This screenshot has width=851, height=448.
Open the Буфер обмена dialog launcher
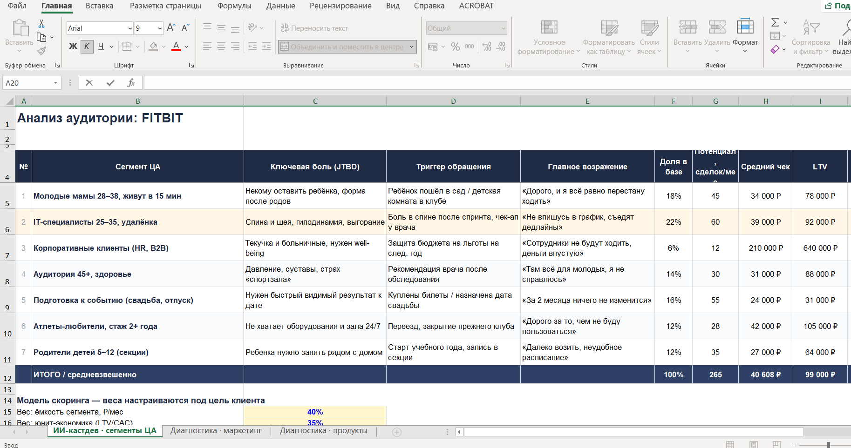pyautogui.click(x=57, y=66)
